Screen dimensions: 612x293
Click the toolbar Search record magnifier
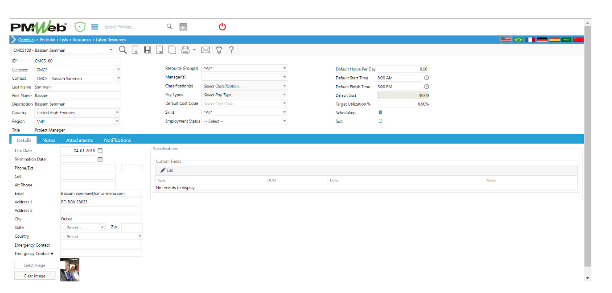pyautogui.click(x=123, y=50)
